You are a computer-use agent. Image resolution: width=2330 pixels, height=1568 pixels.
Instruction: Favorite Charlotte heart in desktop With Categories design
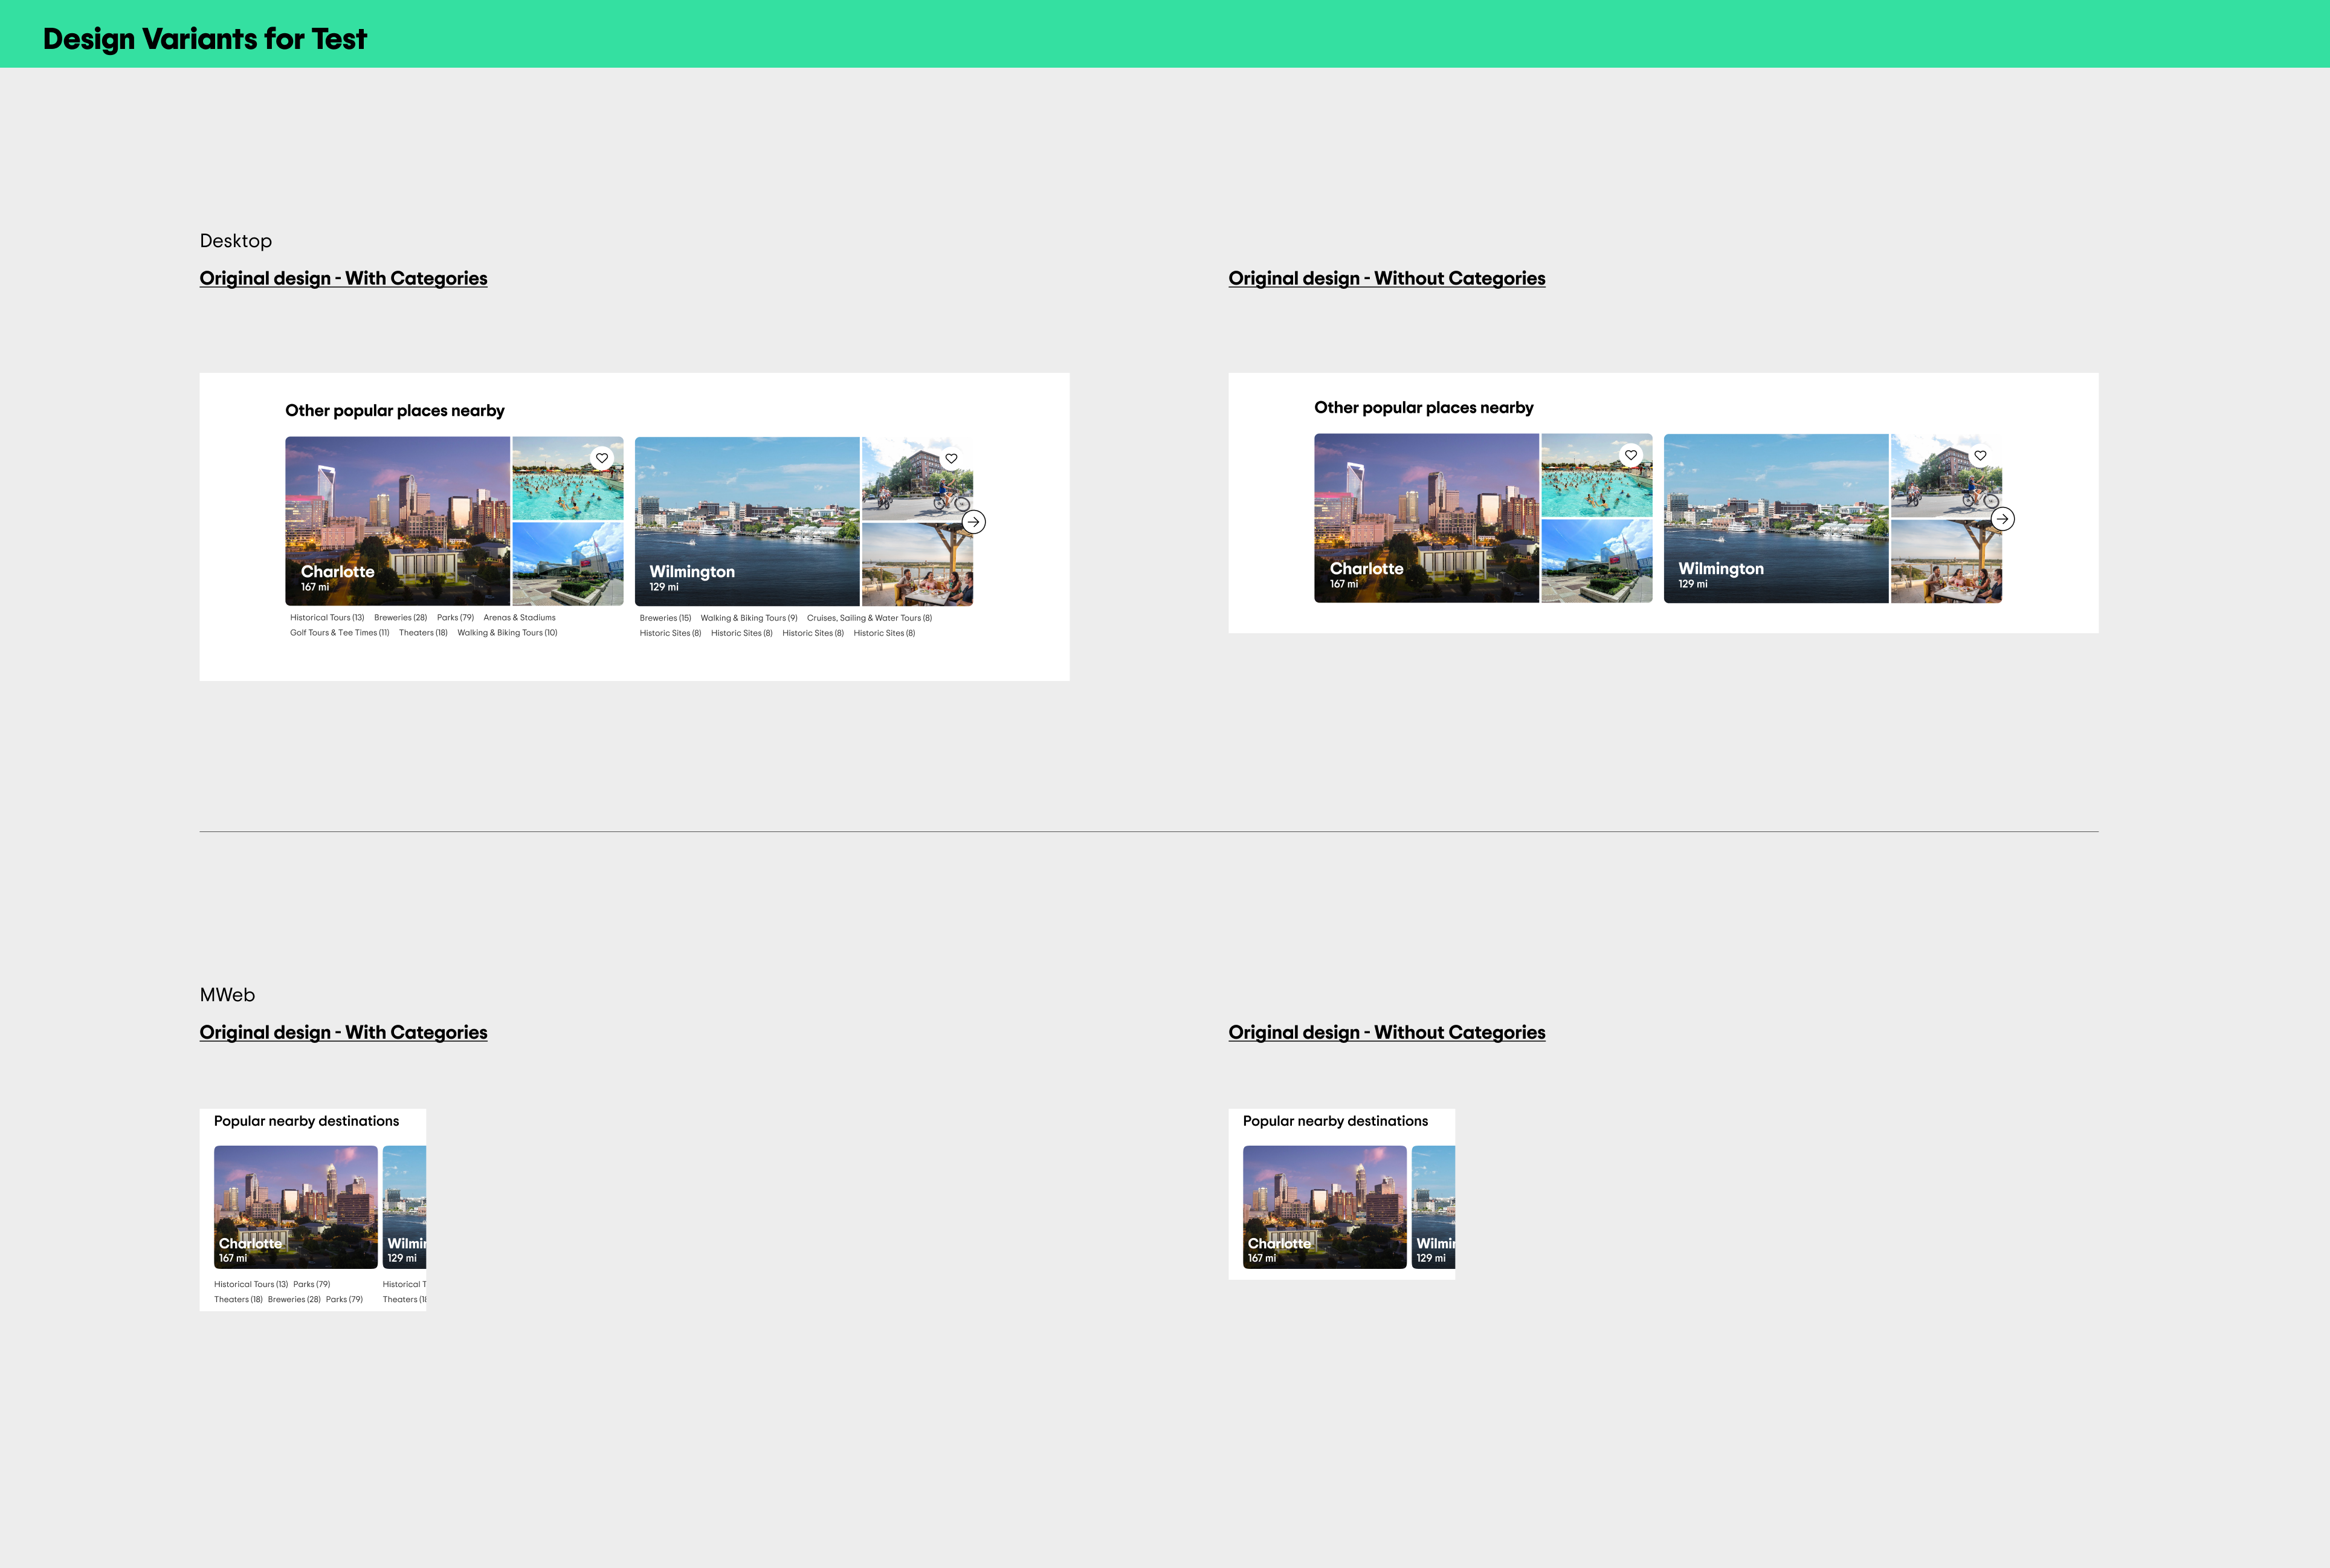point(602,458)
